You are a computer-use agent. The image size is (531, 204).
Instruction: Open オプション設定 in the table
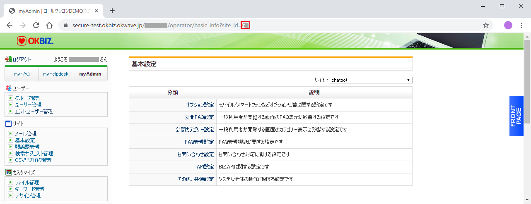200,105
